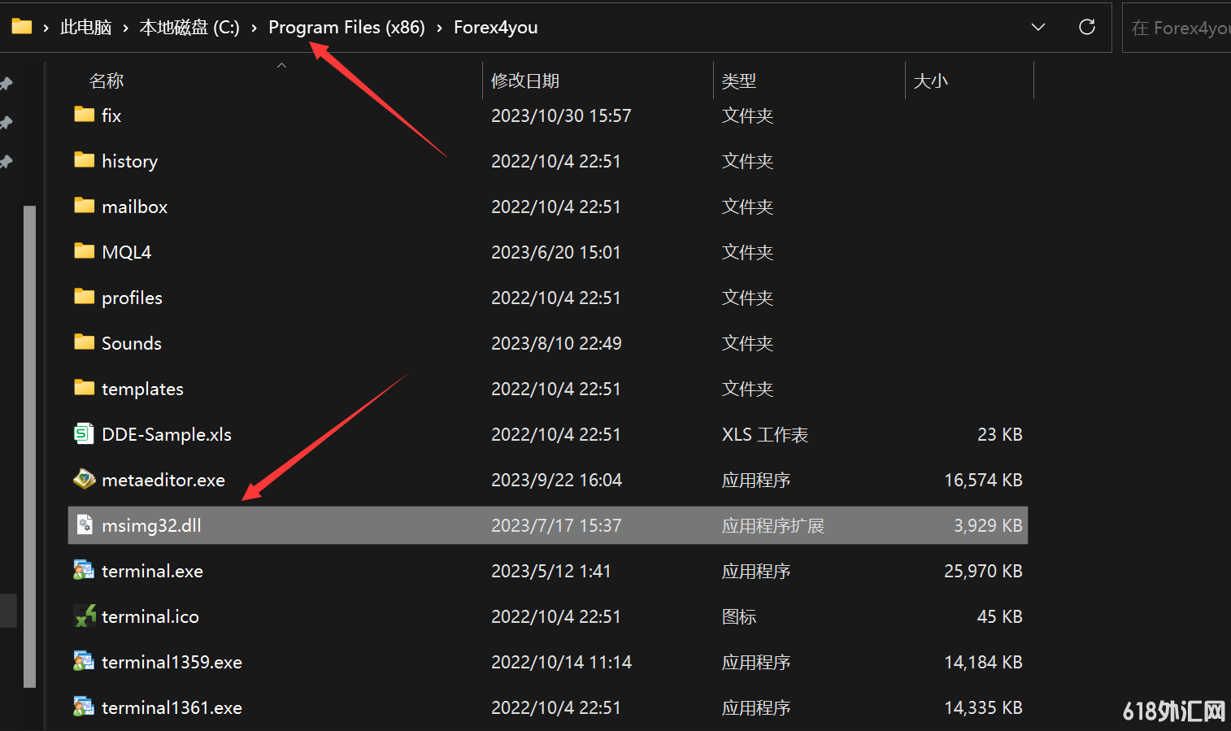
Task: Go to Program Files (x86) breadcrumb
Action: (x=346, y=28)
